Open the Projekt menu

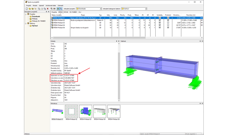pyautogui.click(x=28, y=5)
